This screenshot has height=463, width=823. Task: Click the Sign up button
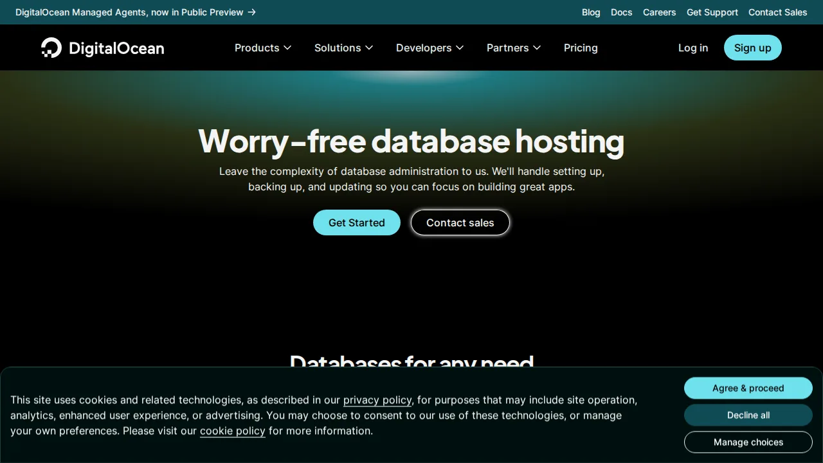coord(752,48)
